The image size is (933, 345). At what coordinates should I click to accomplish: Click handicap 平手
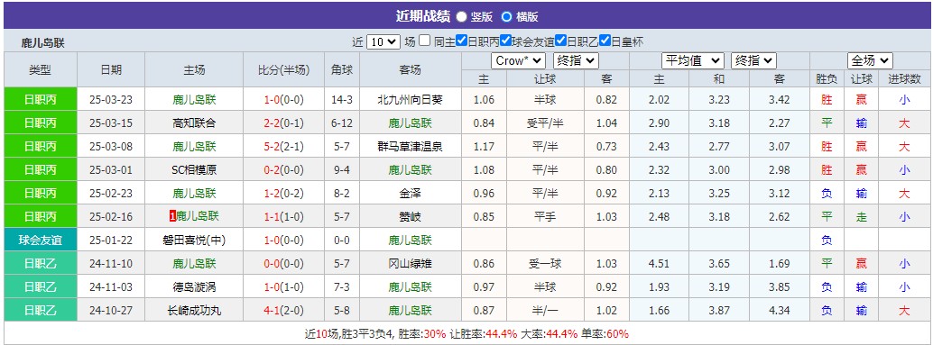545,217
